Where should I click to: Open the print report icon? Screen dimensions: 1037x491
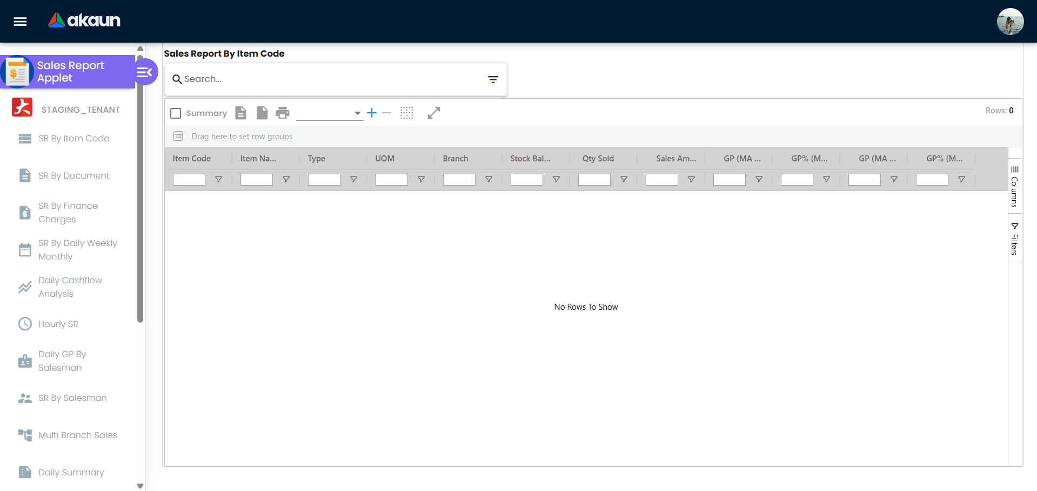[283, 113]
